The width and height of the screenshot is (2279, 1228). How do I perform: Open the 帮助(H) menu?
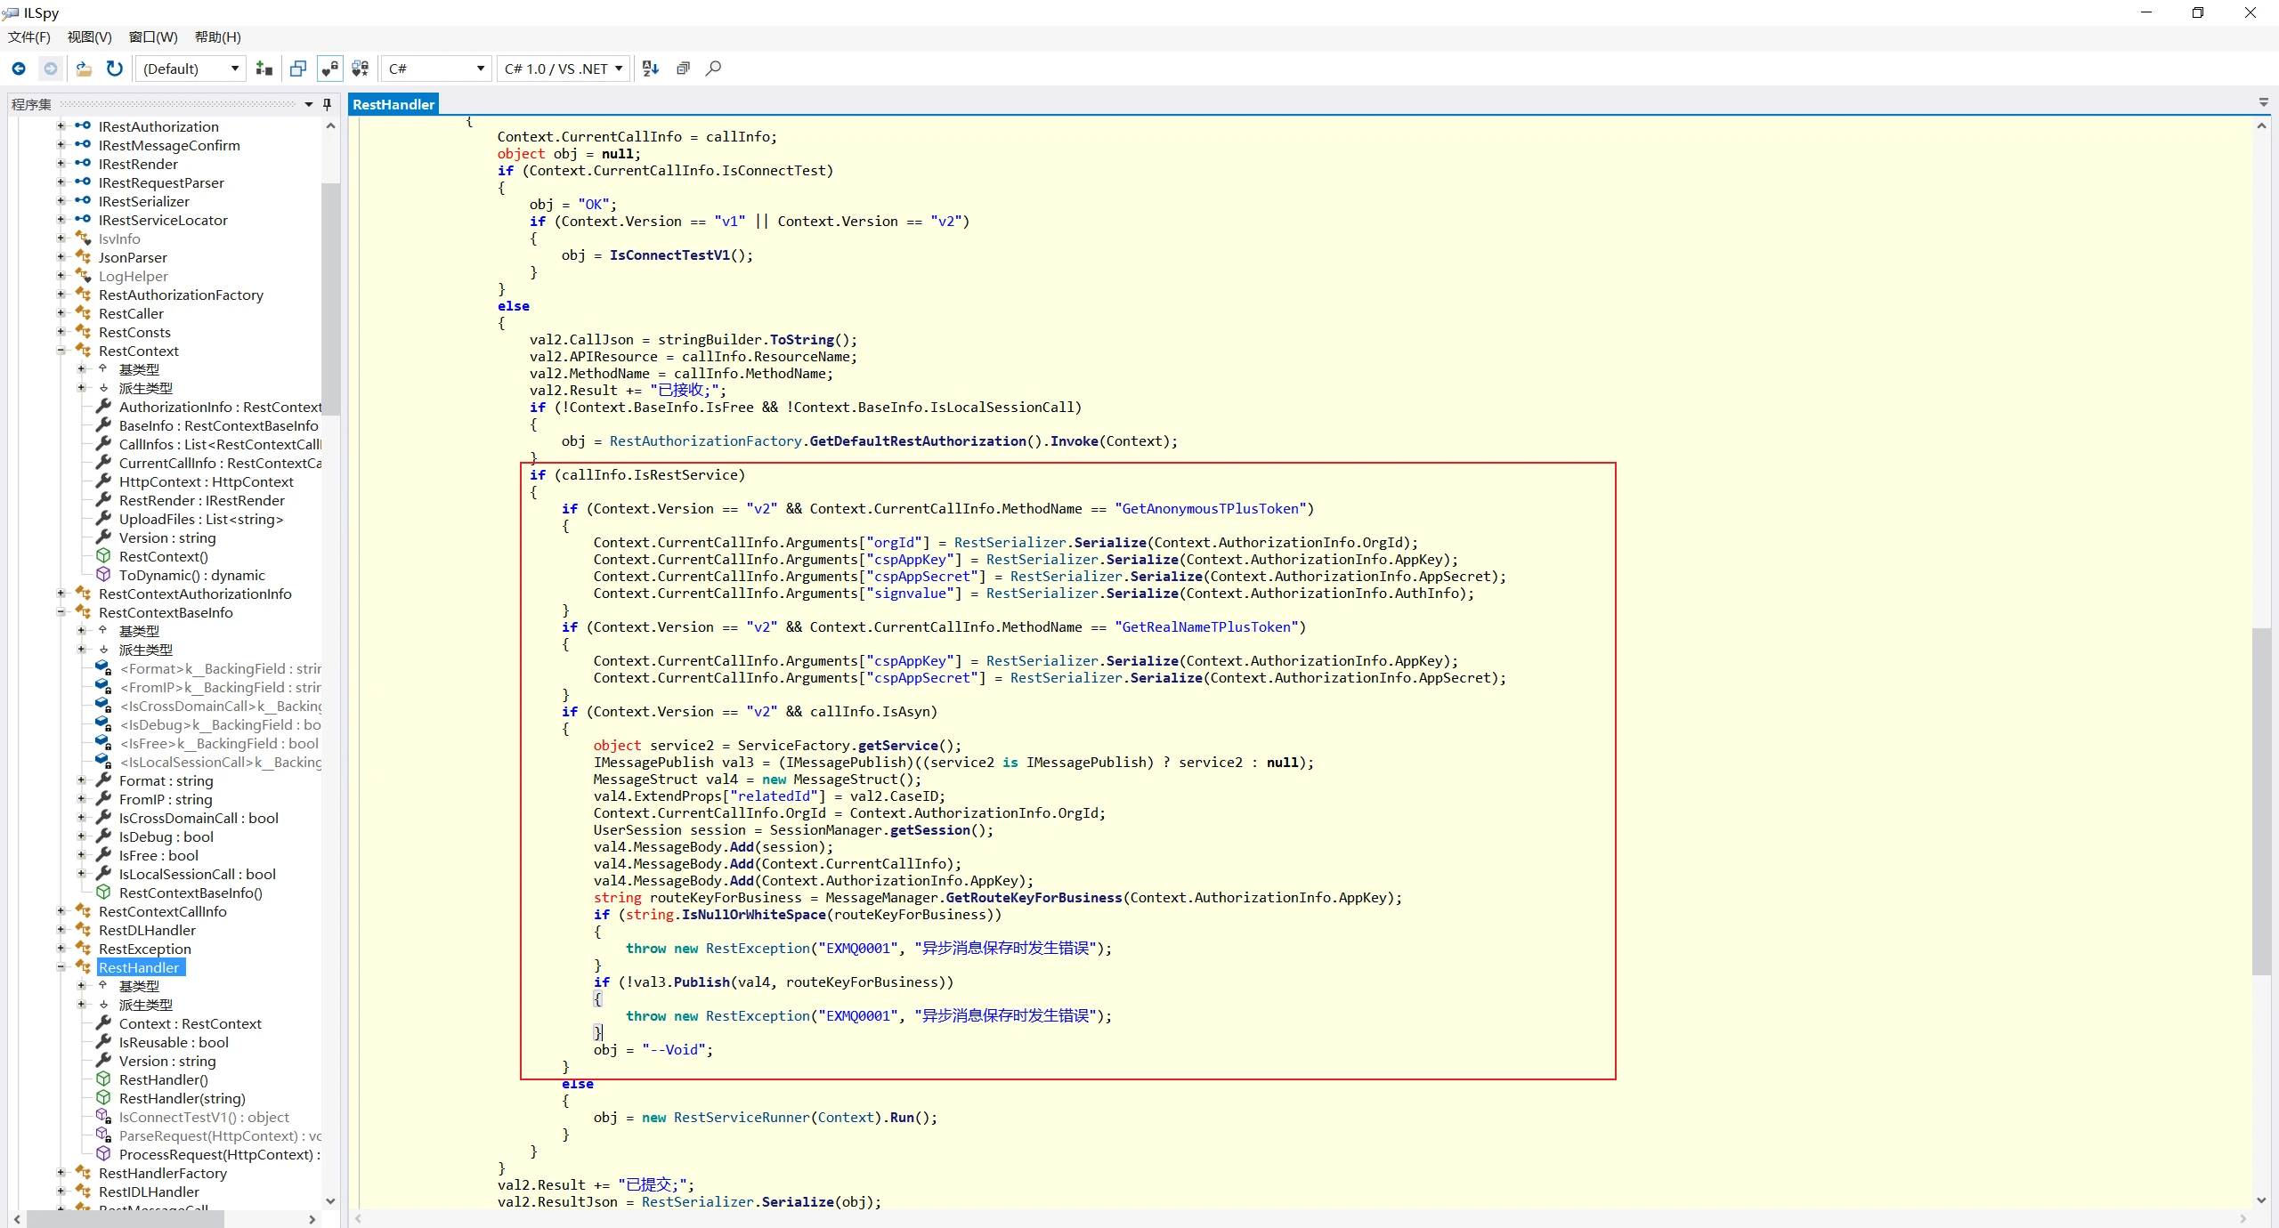[218, 36]
